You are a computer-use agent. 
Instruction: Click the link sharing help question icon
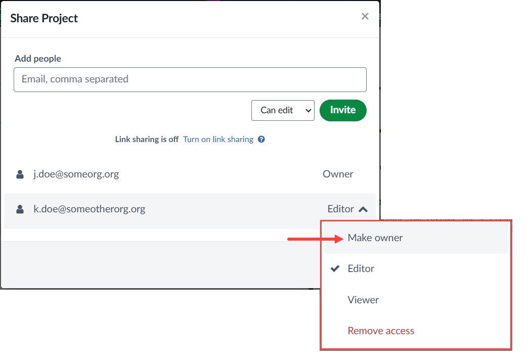(x=261, y=140)
